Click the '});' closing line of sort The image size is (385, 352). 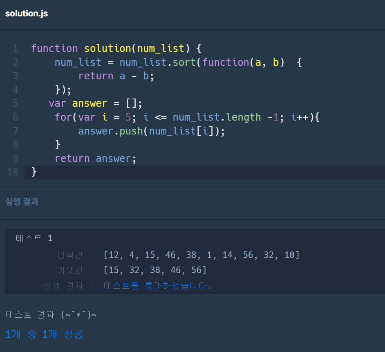(x=63, y=90)
